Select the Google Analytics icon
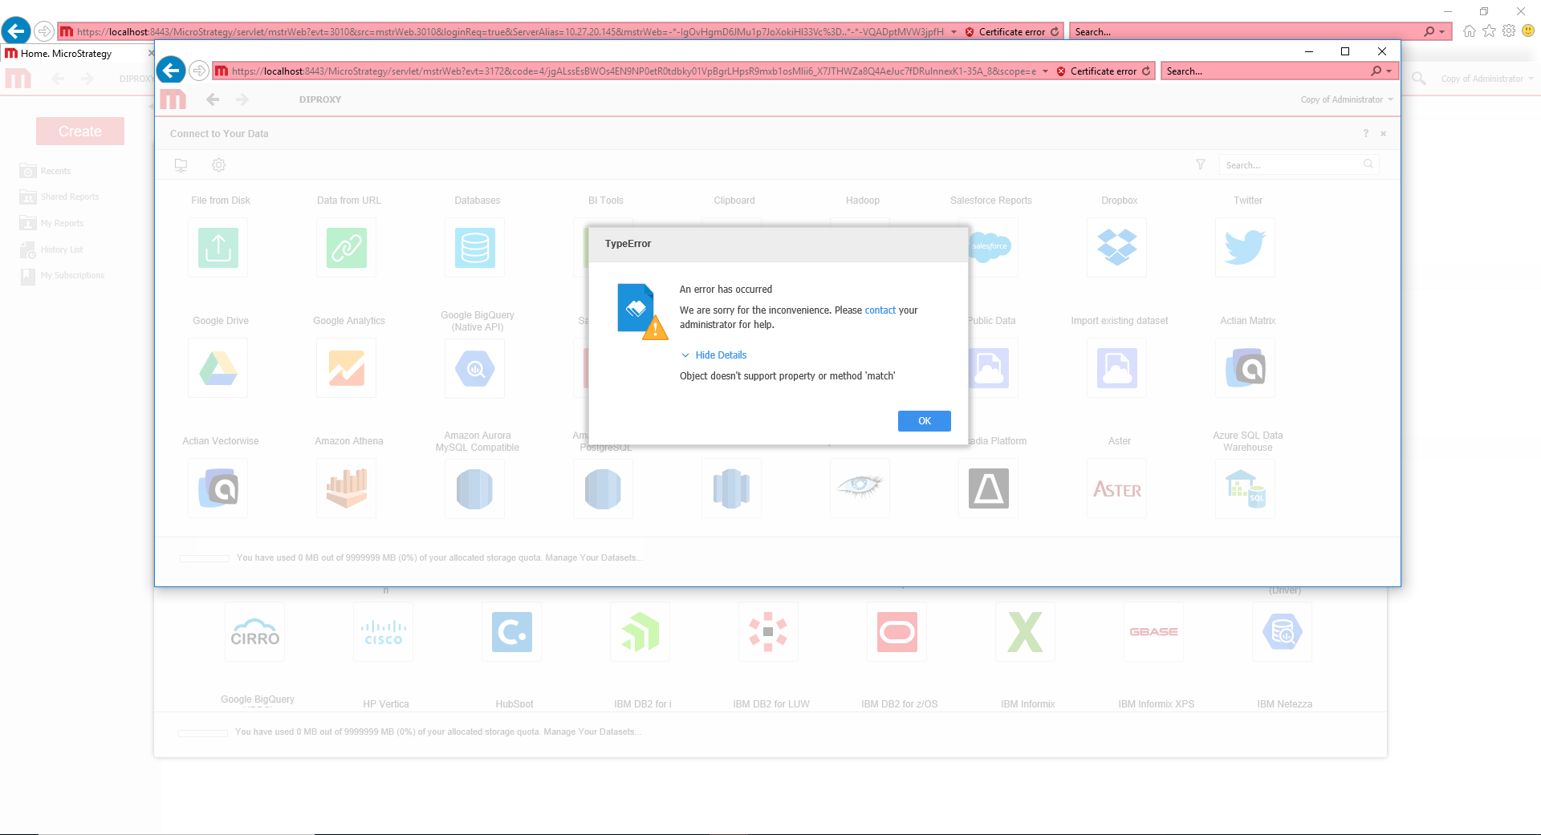 pos(347,368)
